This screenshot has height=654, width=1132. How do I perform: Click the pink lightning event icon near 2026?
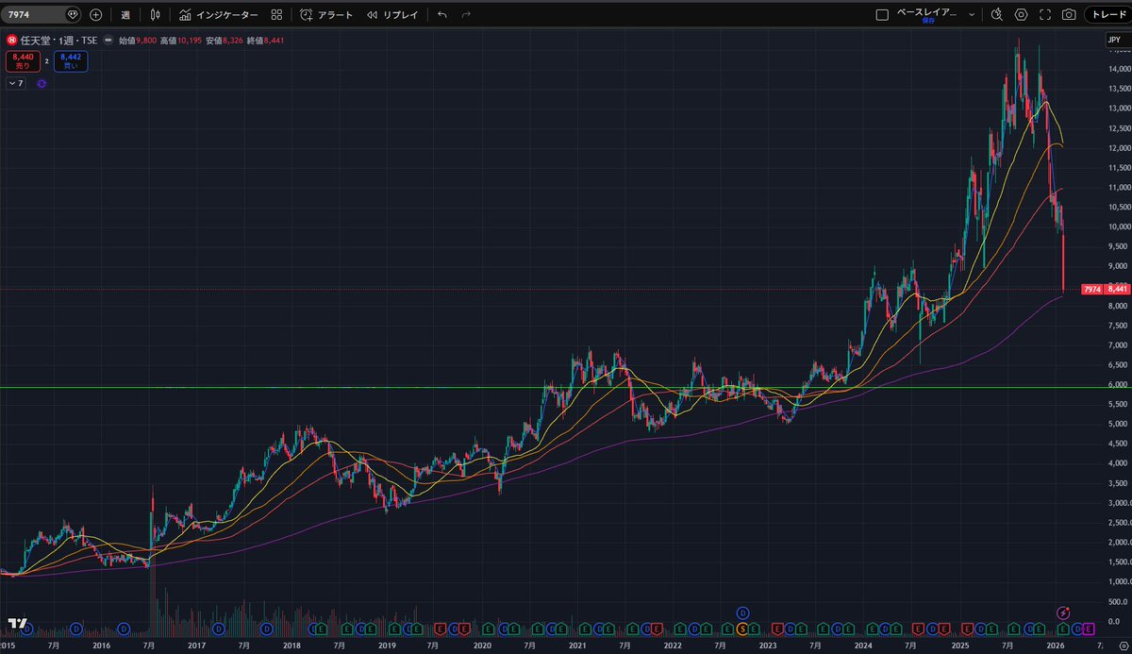point(1063,613)
